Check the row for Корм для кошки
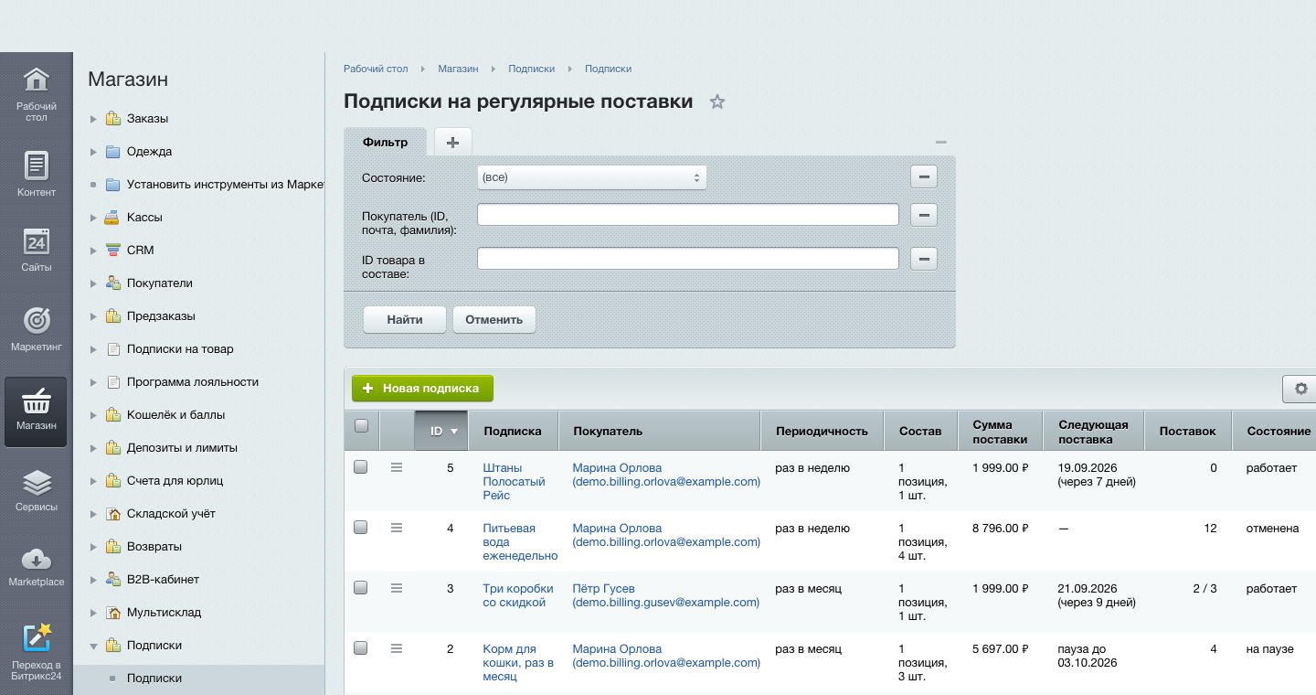Image resolution: width=1316 pixels, height=695 pixels. [x=361, y=647]
